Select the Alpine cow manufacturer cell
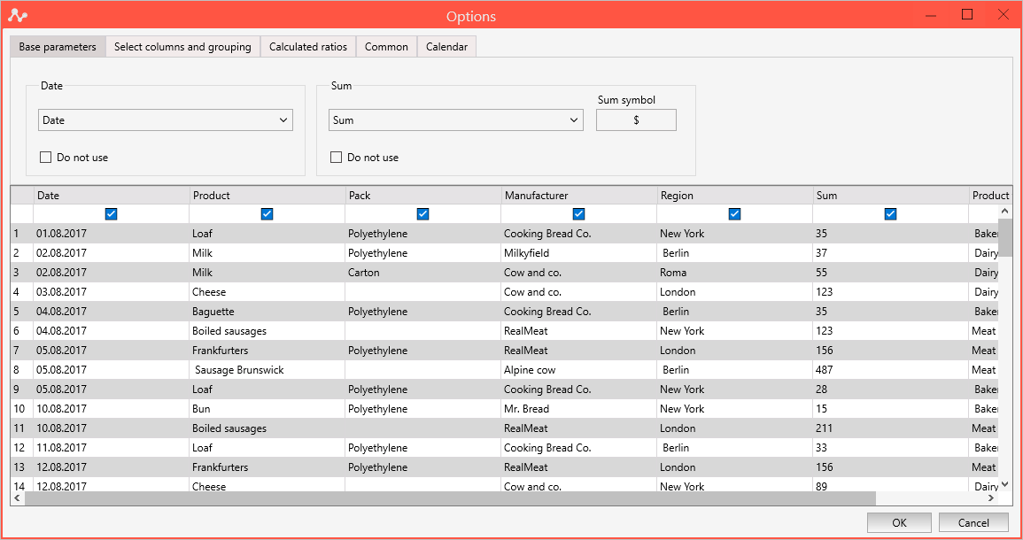 pyautogui.click(x=579, y=370)
